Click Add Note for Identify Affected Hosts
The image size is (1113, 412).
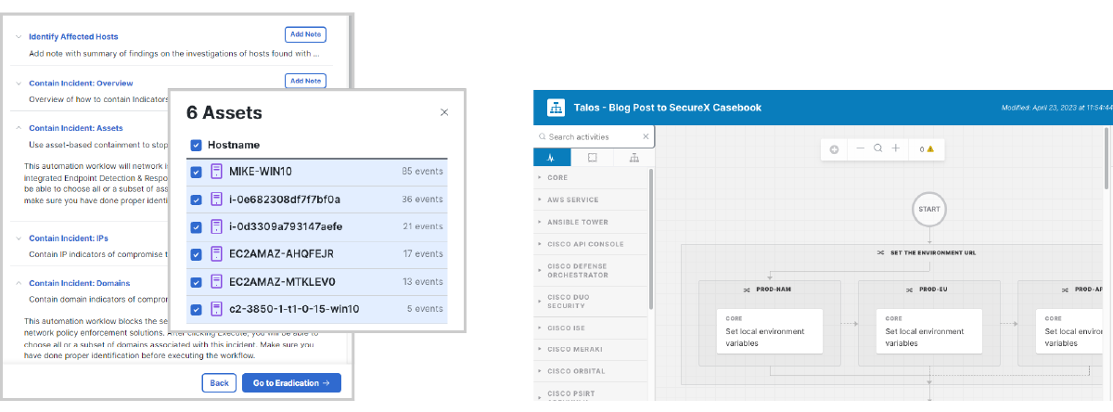tap(305, 34)
